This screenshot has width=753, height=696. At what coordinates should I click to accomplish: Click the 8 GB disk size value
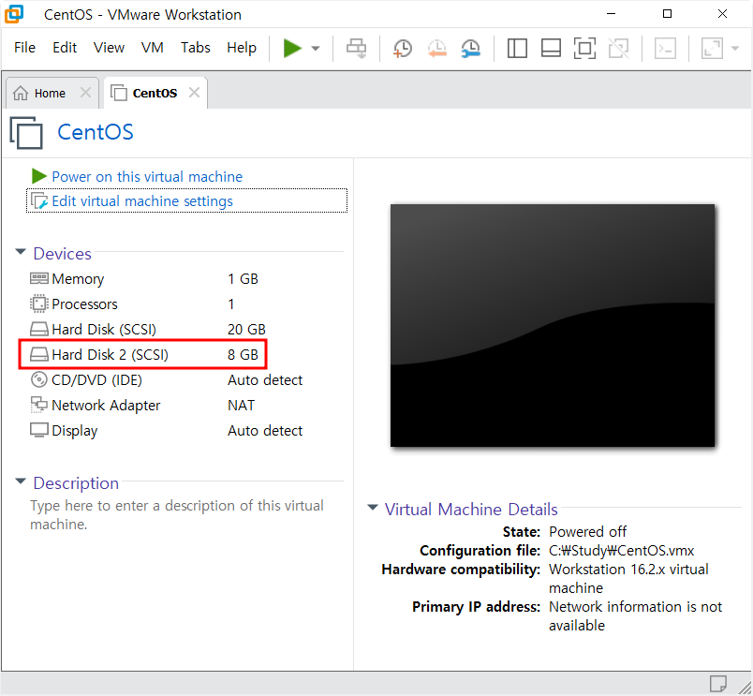(243, 354)
